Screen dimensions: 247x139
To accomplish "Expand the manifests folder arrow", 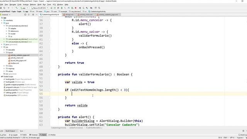I will (2, 20).
